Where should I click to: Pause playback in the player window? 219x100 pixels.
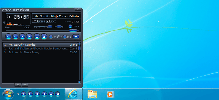15,37
